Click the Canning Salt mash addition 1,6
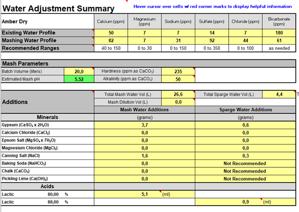 pos(145,156)
